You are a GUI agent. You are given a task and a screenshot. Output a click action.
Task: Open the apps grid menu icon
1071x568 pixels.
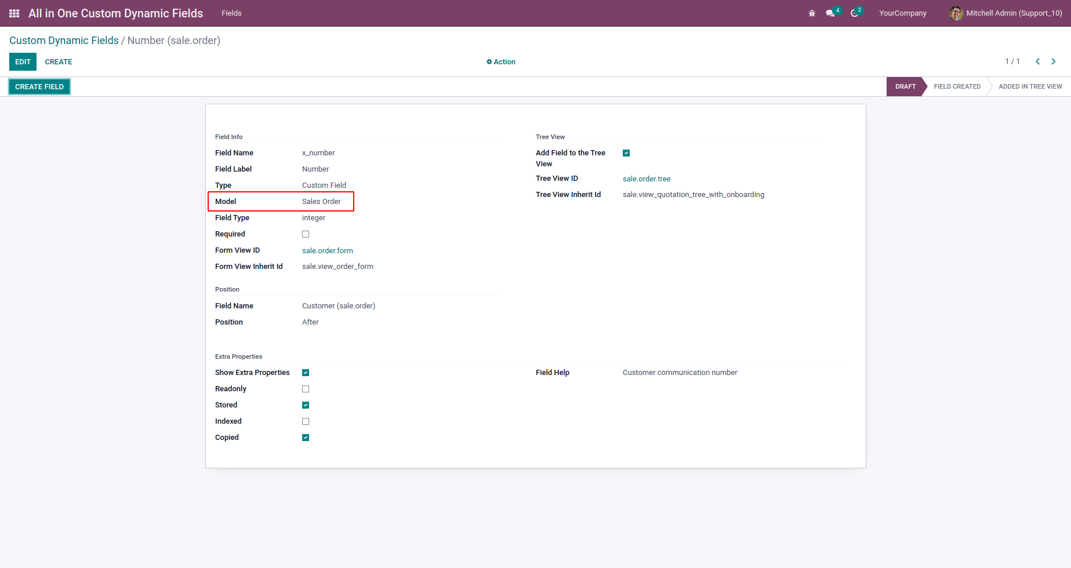click(x=14, y=13)
